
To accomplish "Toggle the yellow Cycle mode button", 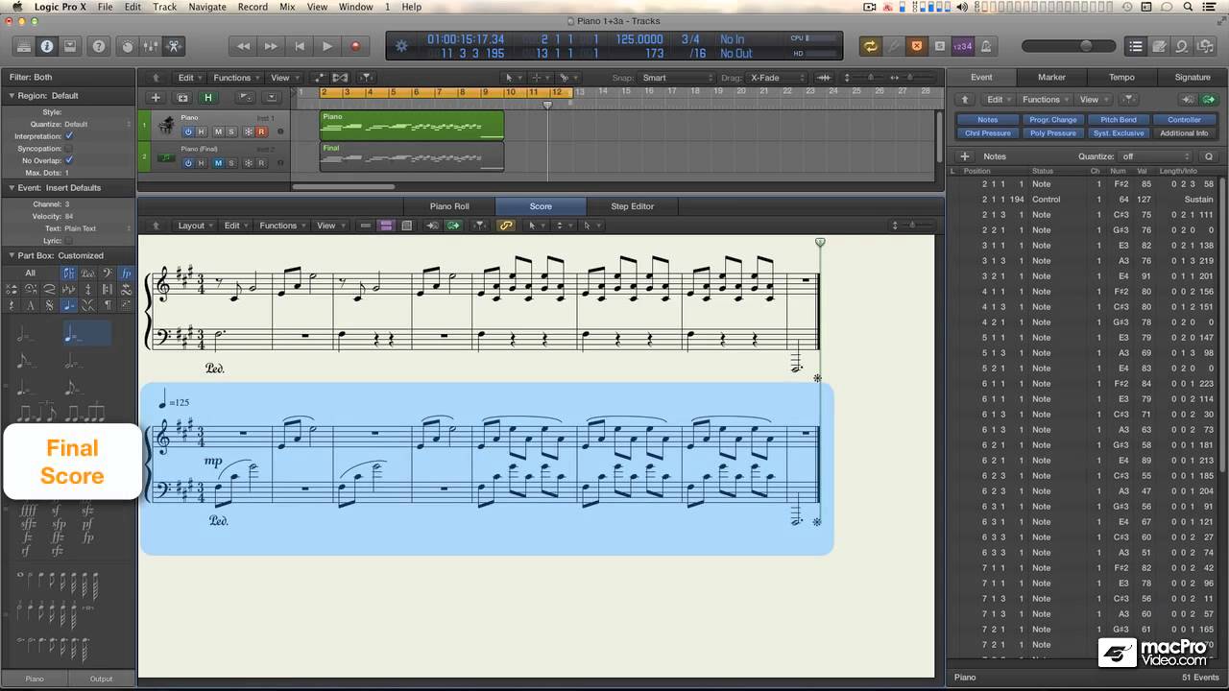I will click(x=871, y=45).
